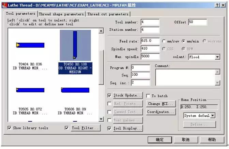Viewport: 229px width, 149px height.
Task: Pick the T0606 R0.09 ID thread tool icon
Action: (x=75, y=90)
